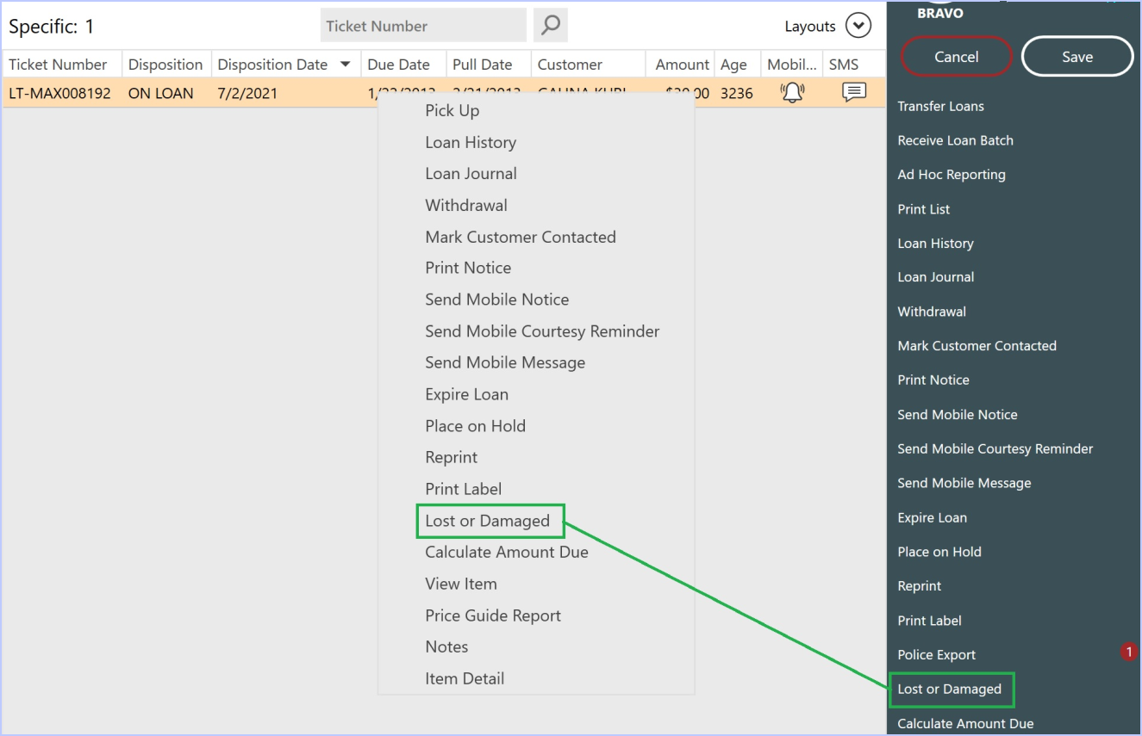The image size is (1142, 736).
Task: Click the 3236 age value
Action: coord(737,93)
